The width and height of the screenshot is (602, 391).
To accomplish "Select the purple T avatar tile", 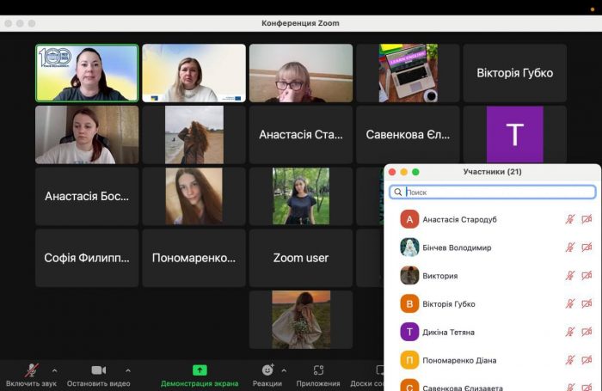I will pos(514,135).
